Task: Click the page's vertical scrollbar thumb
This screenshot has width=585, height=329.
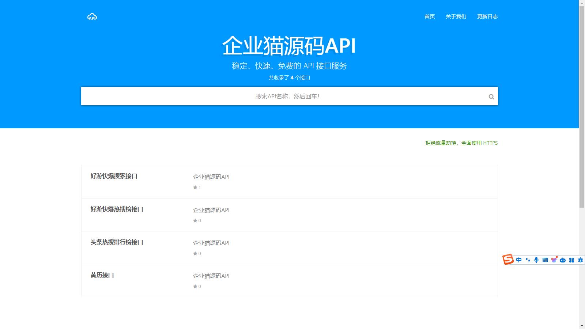Action: click(x=582, y=106)
